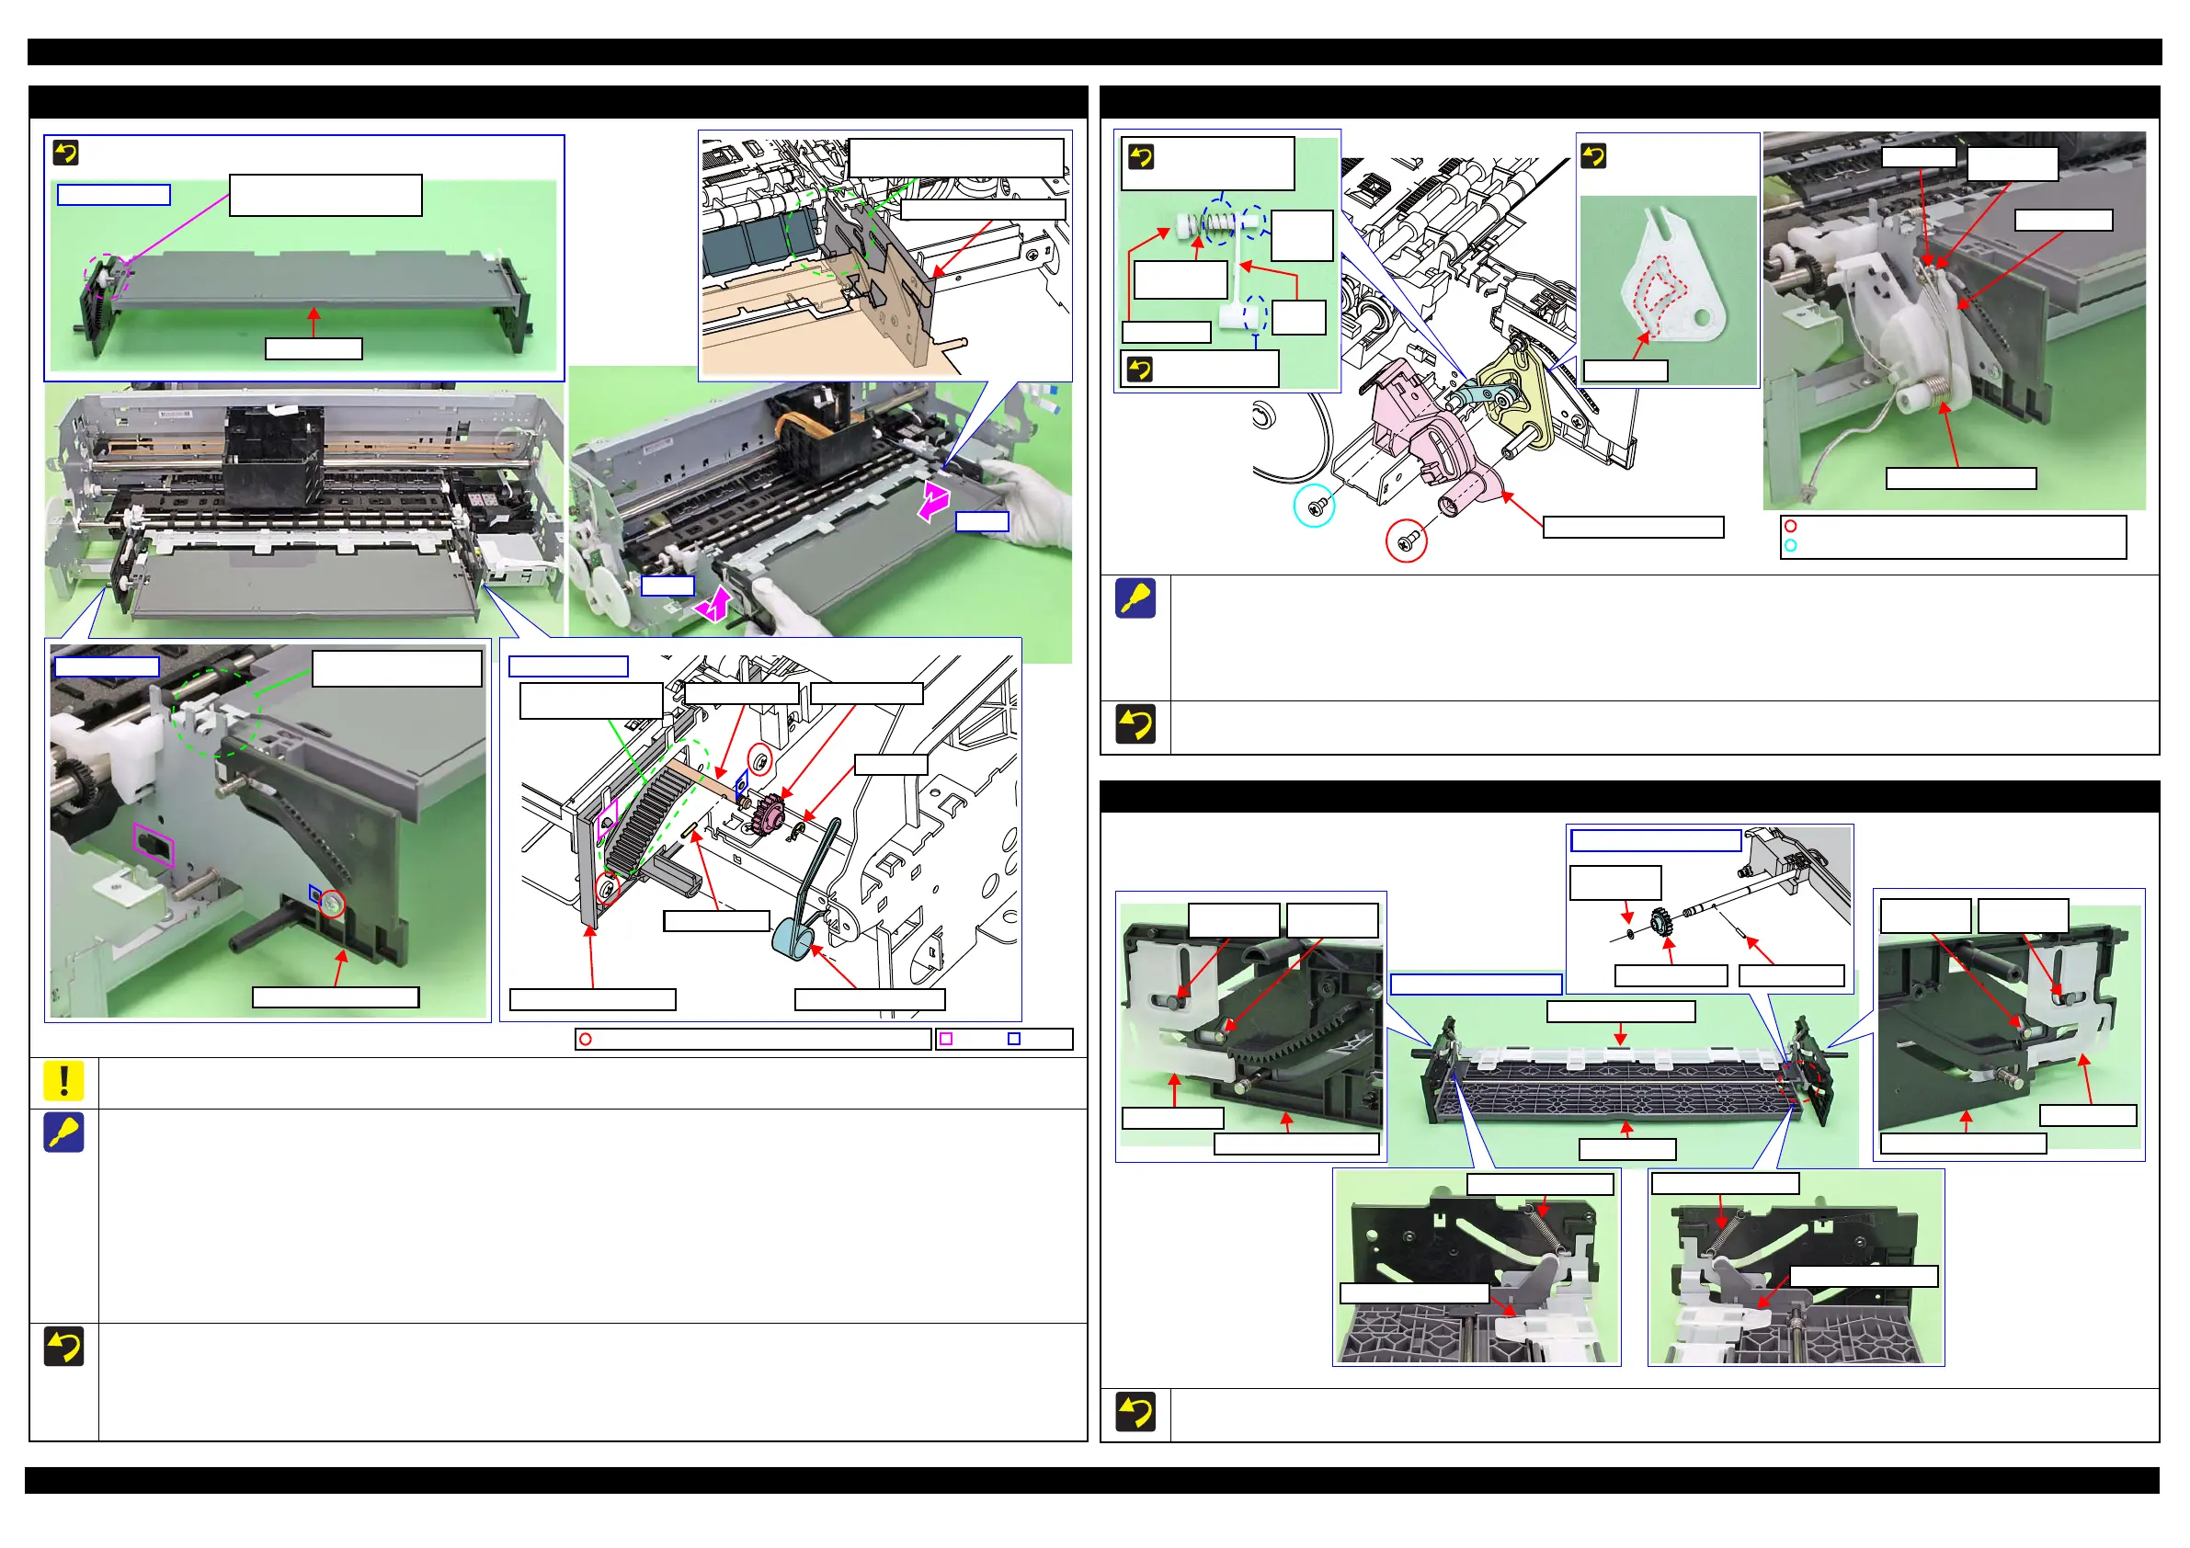Click the blue key icon in the upper right section
Viewport: 2190px width, 1548px height.
click(x=1135, y=598)
